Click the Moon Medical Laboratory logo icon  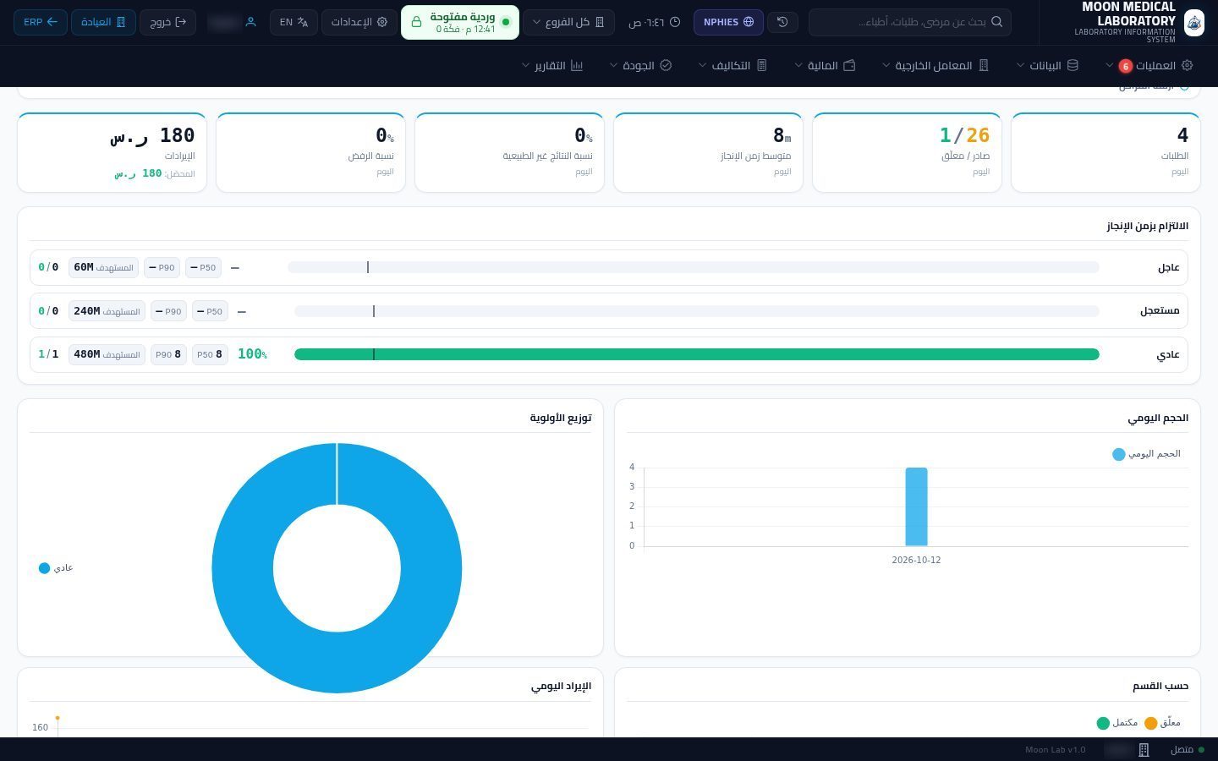click(x=1193, y=22)
